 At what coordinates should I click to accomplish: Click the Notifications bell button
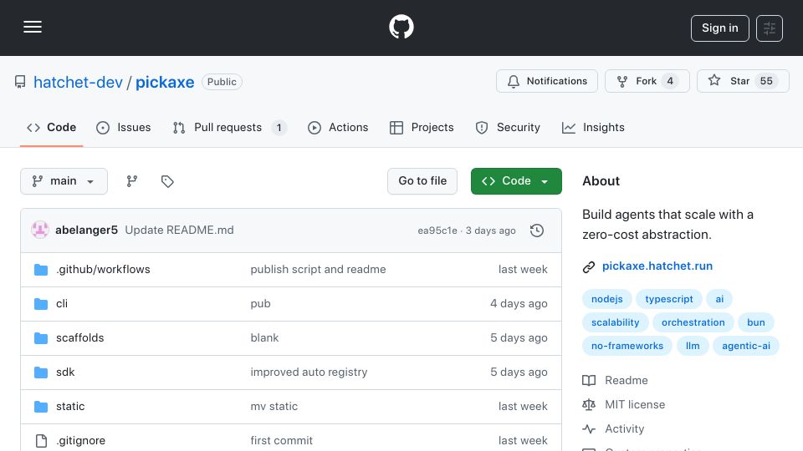click(x=546, y=81)
